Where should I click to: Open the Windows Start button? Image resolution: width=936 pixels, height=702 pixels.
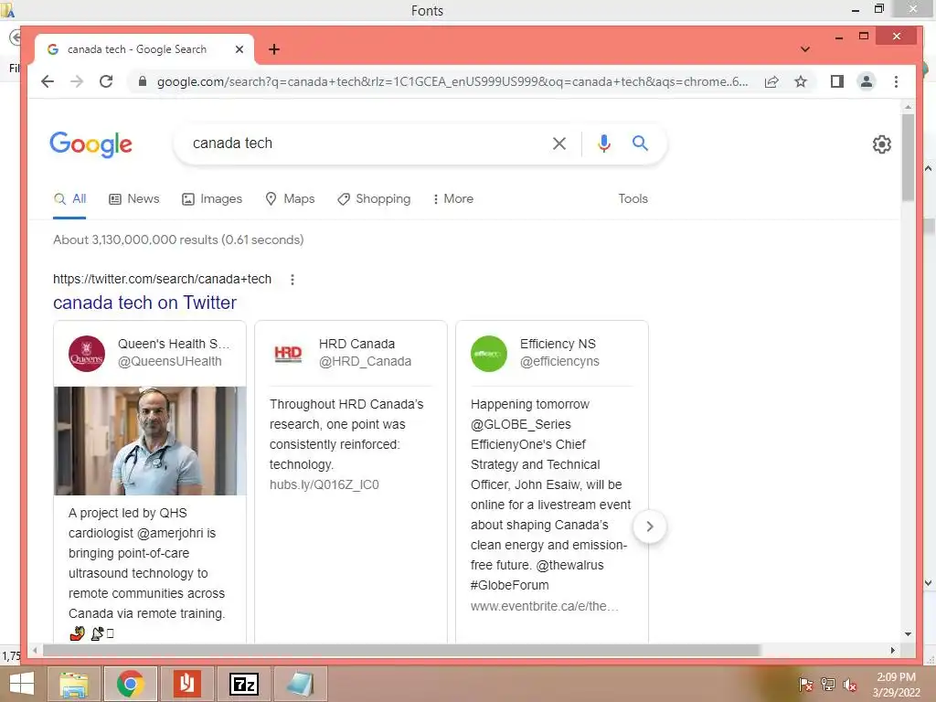22,684
